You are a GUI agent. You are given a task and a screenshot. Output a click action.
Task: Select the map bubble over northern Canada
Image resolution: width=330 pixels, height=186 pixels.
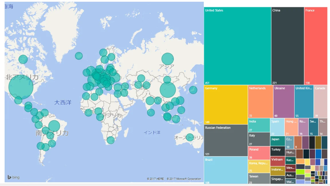click(23, 59)
